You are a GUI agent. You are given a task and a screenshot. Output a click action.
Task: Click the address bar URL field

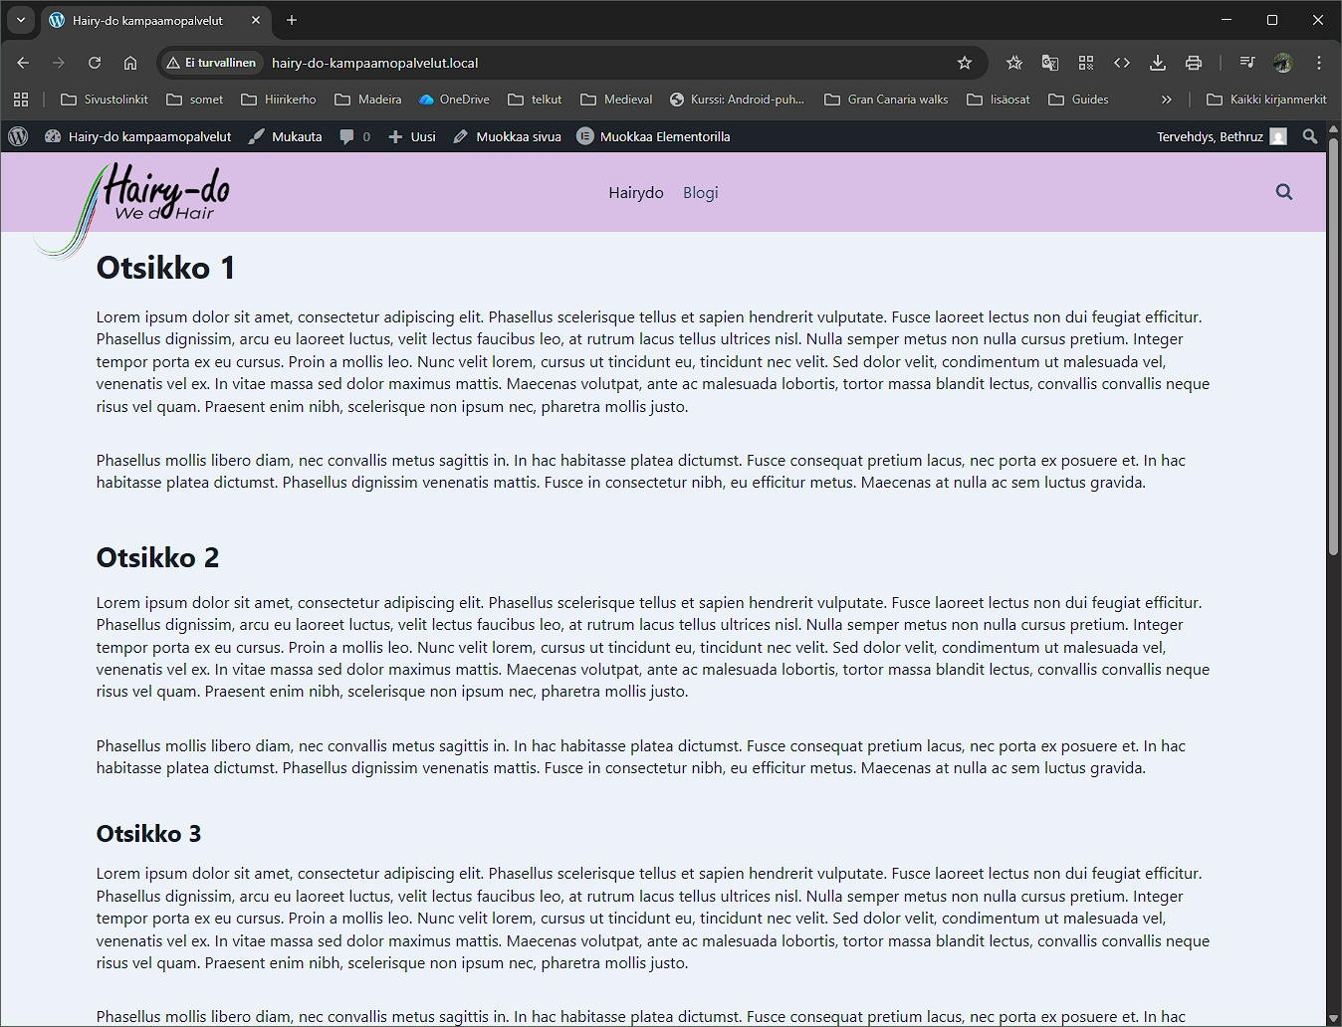[597, 63]
